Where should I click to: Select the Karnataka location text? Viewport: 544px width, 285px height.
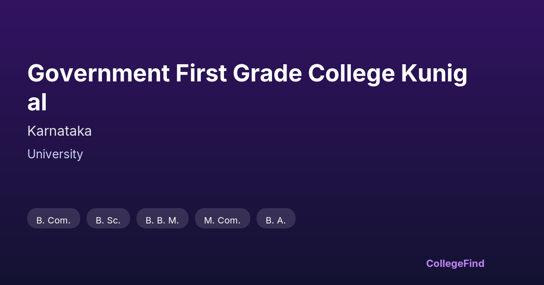click(59, 131)
